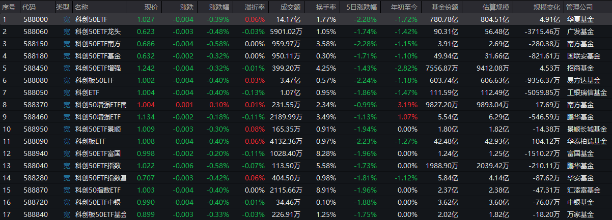This screenshot has width=612, height=220.
Task: Sort by 代码 column header
Action: [30, 8]
